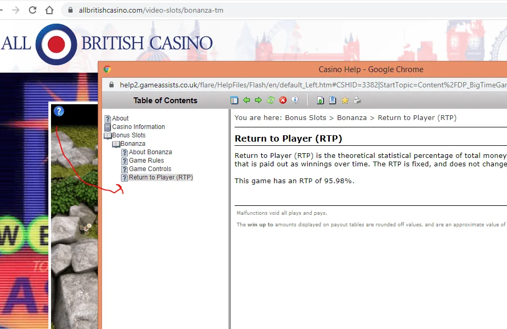Go forward with the green right arrow

(258, 101)
